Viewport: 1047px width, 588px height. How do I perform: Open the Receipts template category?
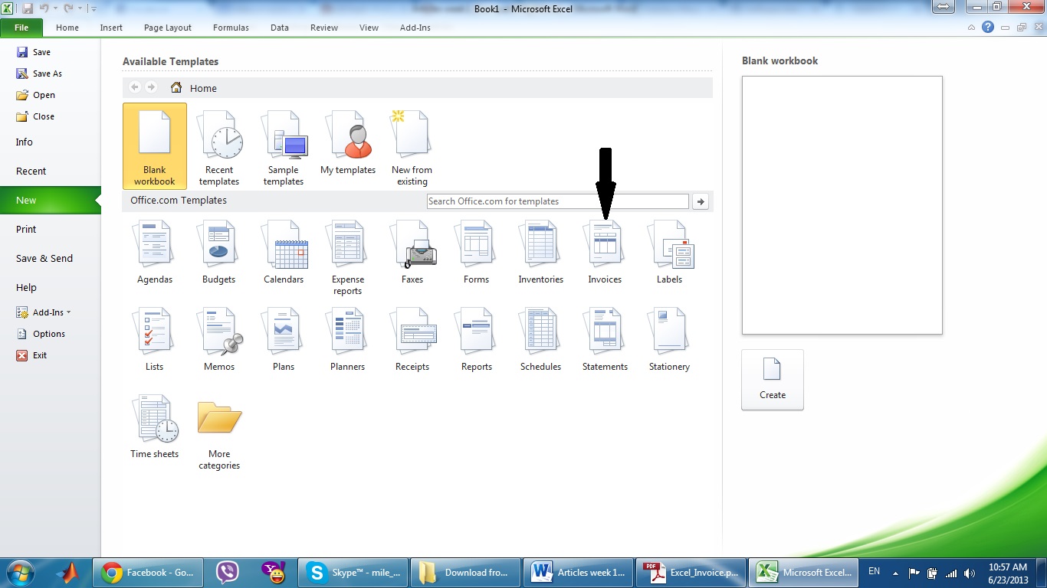[412, 341]
